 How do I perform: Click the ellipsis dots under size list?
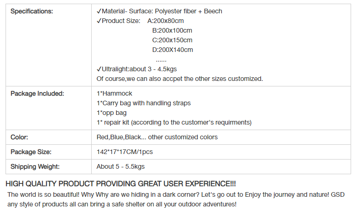click(161, 61)
